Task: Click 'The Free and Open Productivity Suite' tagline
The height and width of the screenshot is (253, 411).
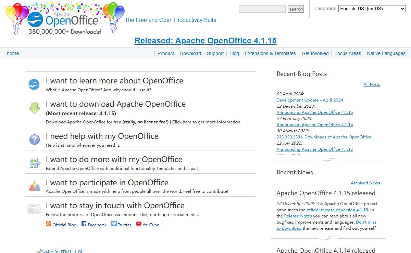Action: pyautogui.click(x=171, y=20)
